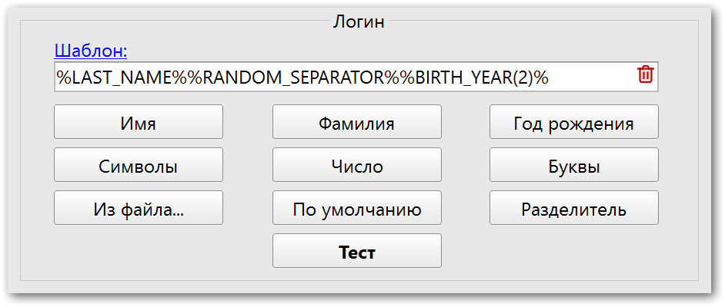Insert a separator using Разделитель button
Viewport: 725px width, 307px height.
tap(574, 208)
